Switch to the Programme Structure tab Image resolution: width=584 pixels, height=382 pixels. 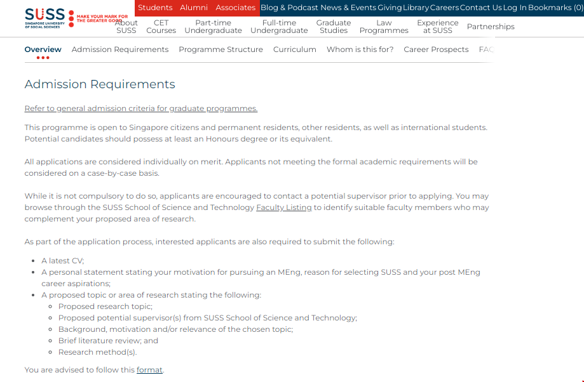point(221,49)
